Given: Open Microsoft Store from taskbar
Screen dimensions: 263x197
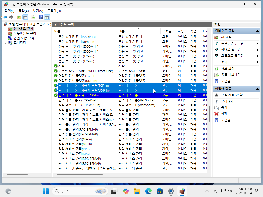Looking at the screenshot, I should click(x=159, y=191).
